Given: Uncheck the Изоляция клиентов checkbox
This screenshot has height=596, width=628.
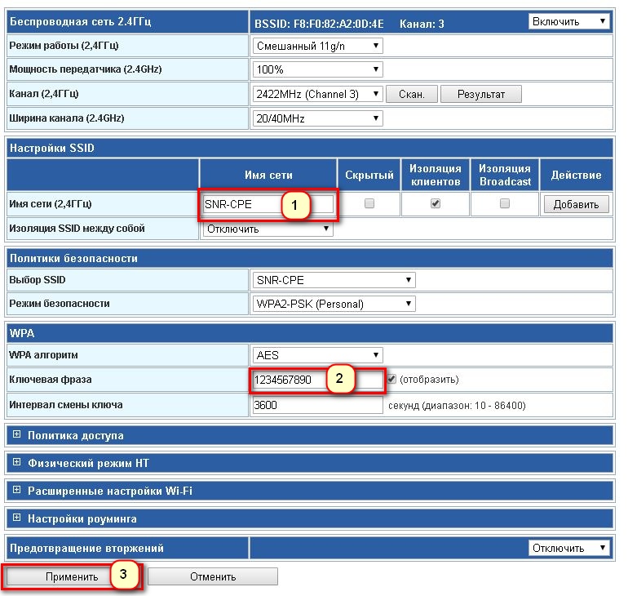Looking at the screenshot, I should click(x=436, y=204).
